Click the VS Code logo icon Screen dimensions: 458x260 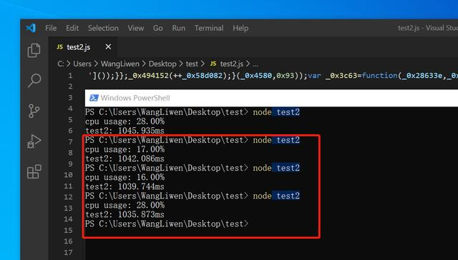(x=31, y=28)
